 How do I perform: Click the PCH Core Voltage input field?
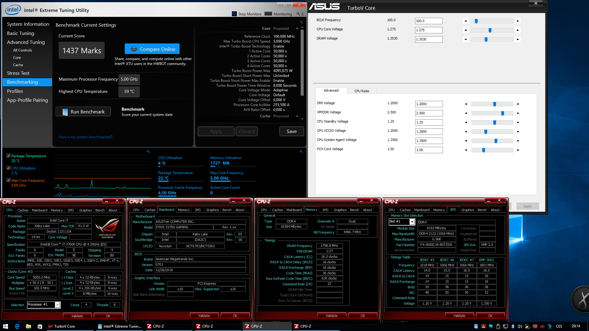point(429,150)
